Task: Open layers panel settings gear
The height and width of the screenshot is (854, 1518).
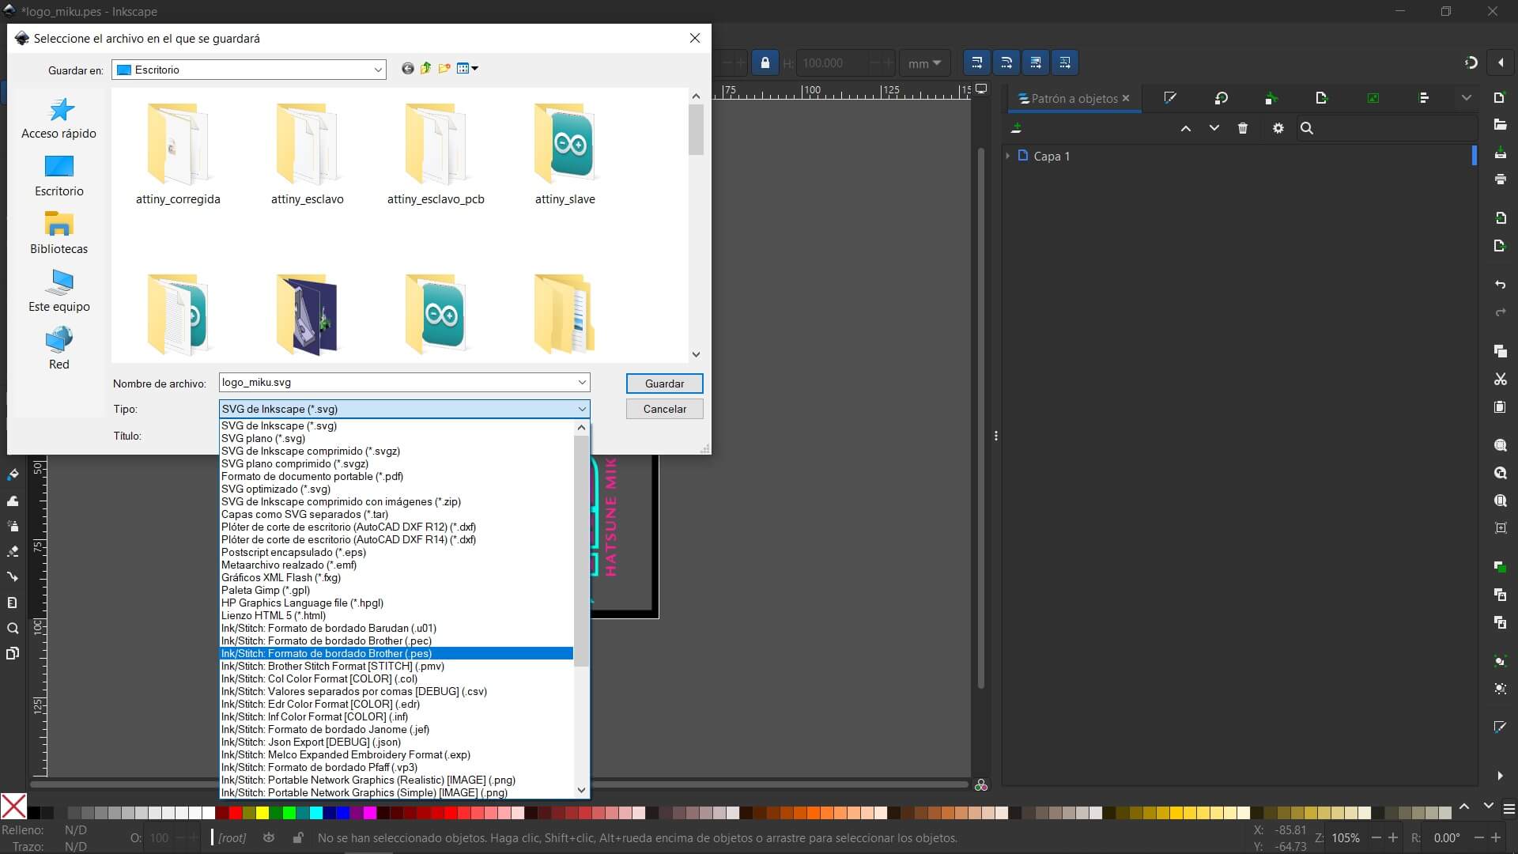Action: pyautogui.click(x=1278, y=128)
